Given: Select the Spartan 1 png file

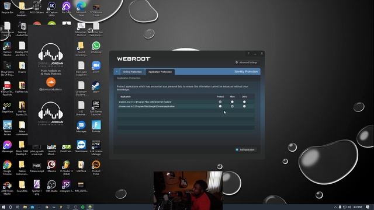Looking at the screenshot, I should [37, 187].
